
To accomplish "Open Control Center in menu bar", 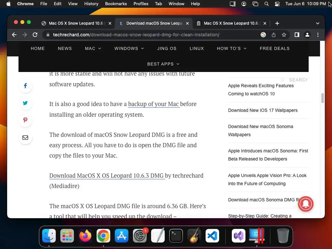I will click(277, 4).
